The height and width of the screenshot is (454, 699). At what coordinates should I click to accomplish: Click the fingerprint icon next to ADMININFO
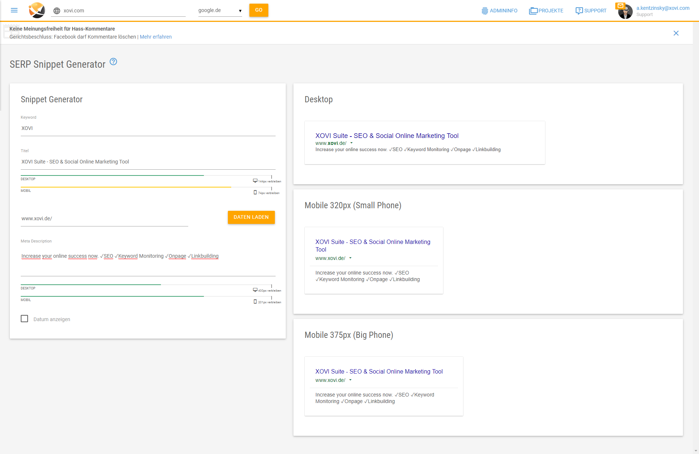(485, 11)
